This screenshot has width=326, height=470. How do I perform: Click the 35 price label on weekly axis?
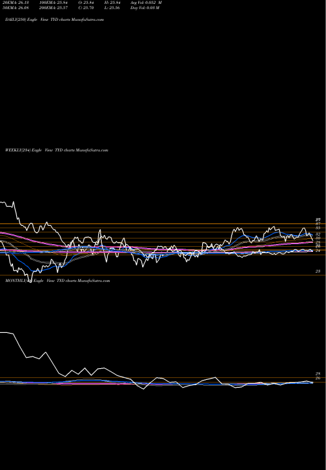point(318,228)
